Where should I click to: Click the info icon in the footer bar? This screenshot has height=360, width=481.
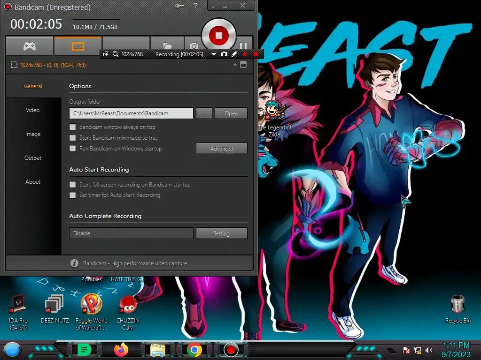pyautogui.click(x=74, y=263)
